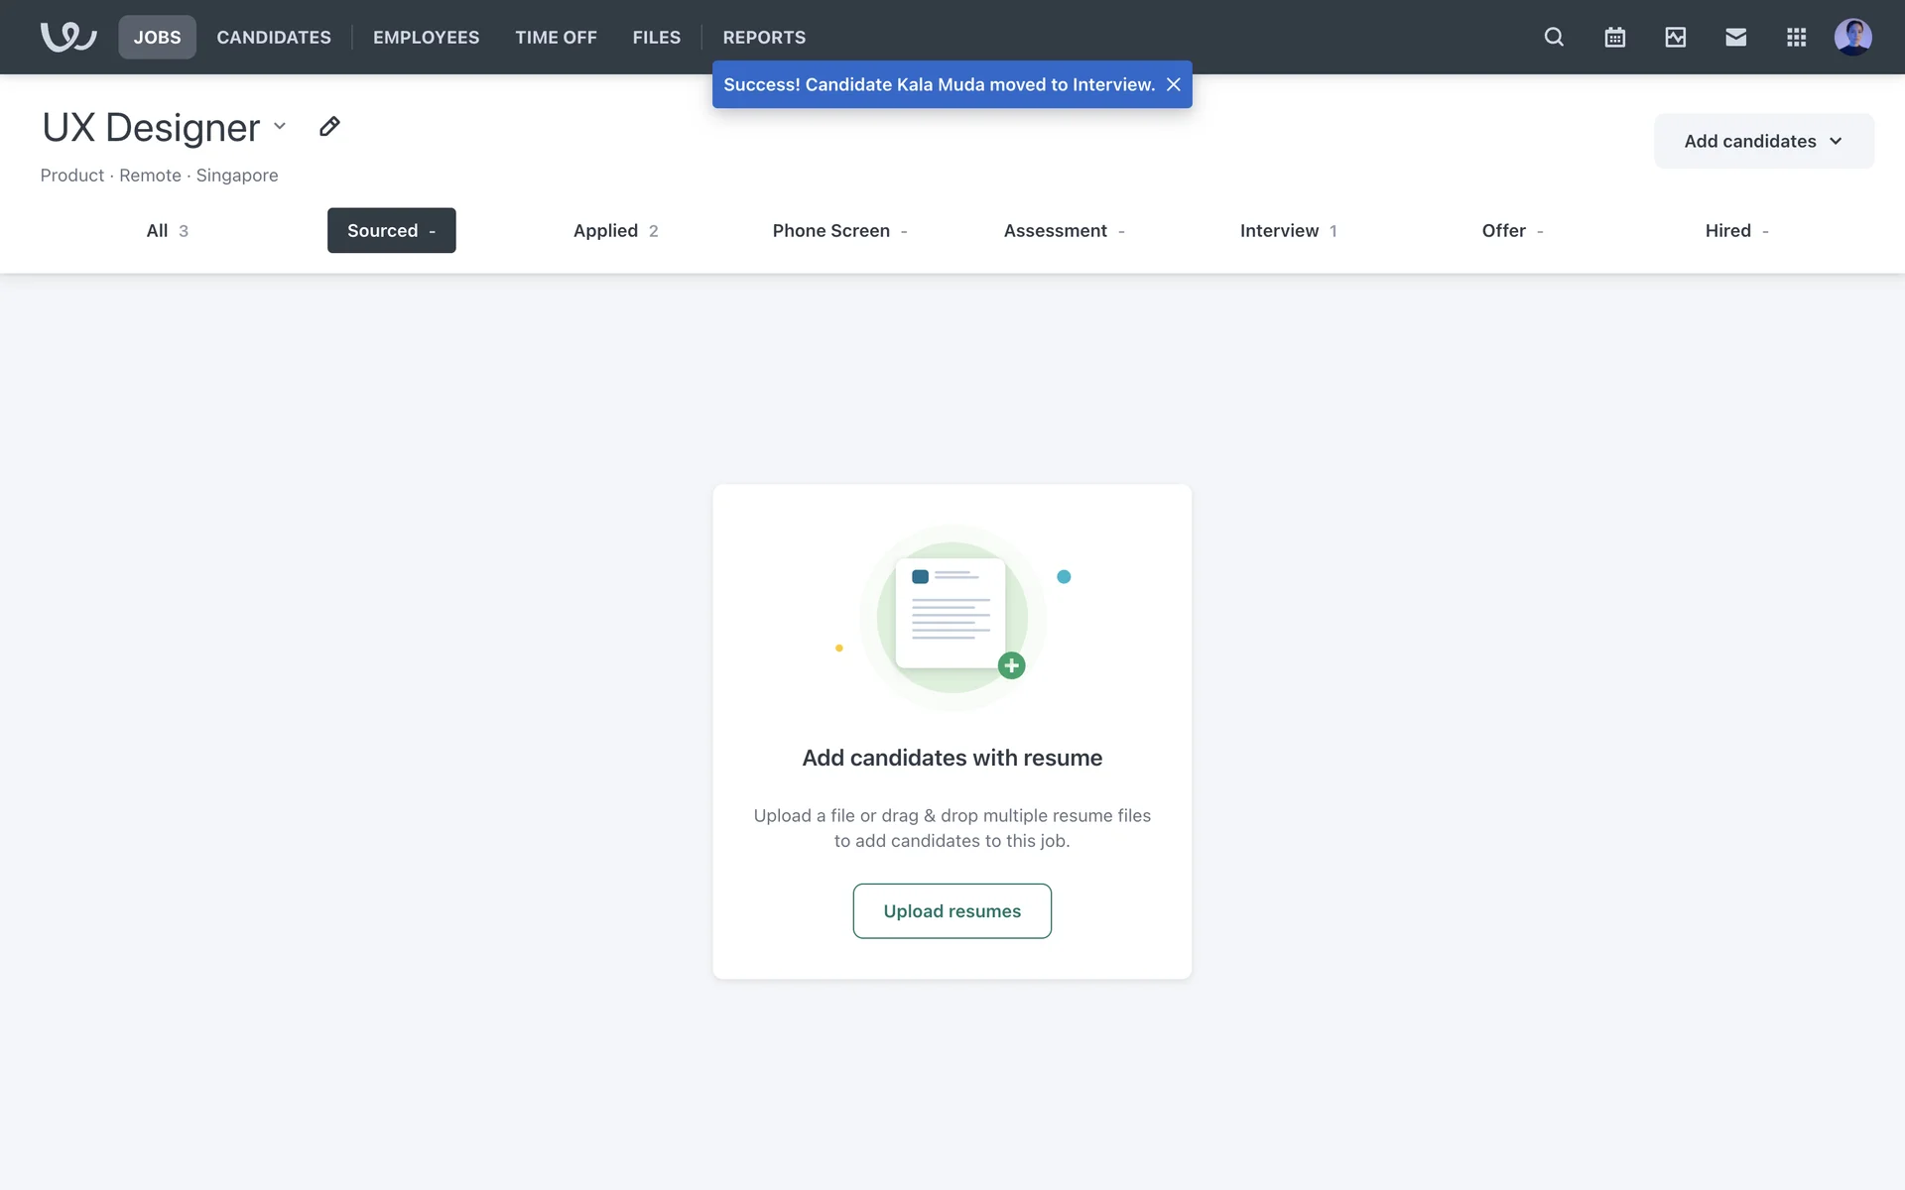
Task: Open the Time Off menu
Action: coord(556,37)
